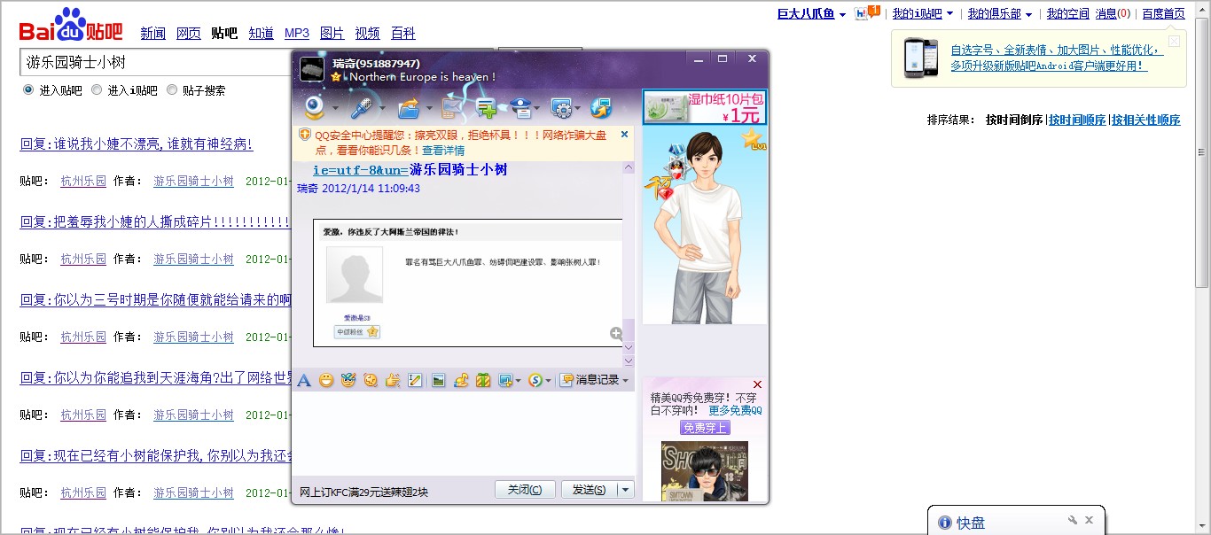Open the 'MP3' Baidu tab
Viewport: 1211px width, 535px height.
[297, 33]
